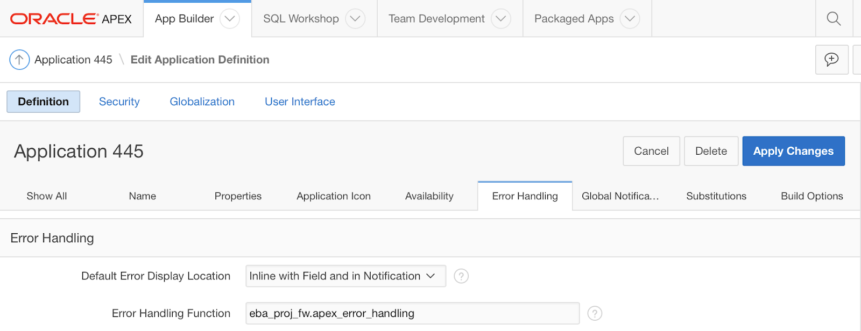Select the Definition tab
861x331 pixels.
click(x=44, y=102)
